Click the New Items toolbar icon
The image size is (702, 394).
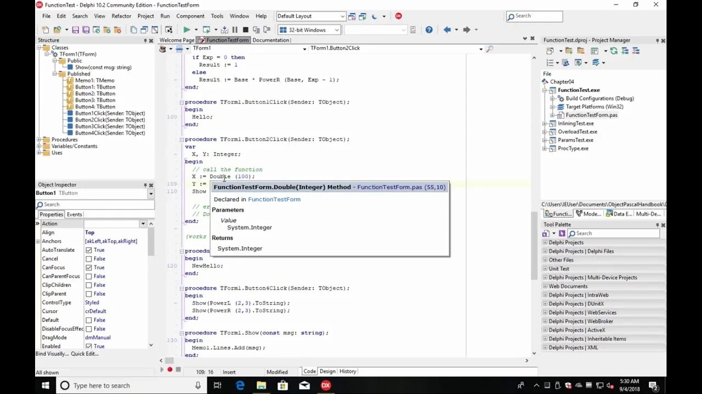coord(45,30)
